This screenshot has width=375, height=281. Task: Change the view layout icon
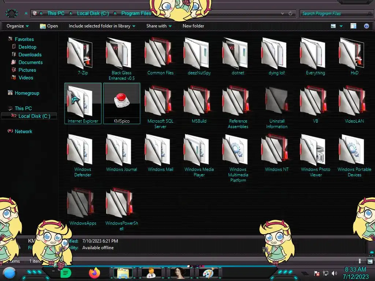click(333, 26)
